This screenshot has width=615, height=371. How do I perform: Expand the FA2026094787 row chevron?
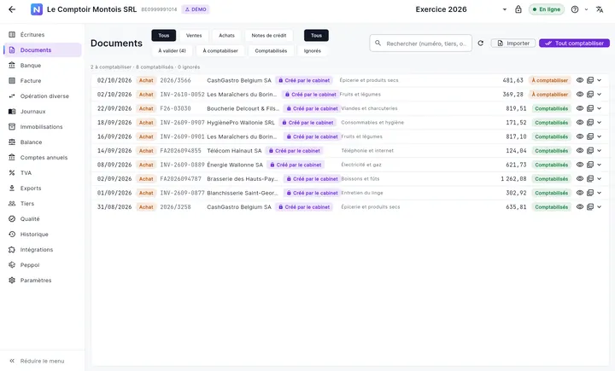(600, 179)
